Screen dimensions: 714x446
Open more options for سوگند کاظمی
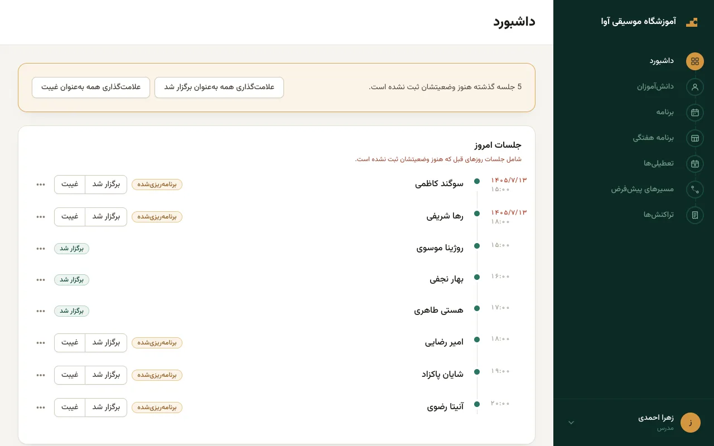point(41,185)
